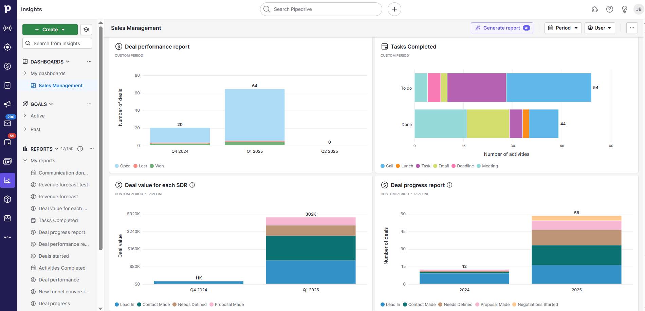Open the Tasks Completed report from My reports
645x311 pixels.
[x=58, y=220]
